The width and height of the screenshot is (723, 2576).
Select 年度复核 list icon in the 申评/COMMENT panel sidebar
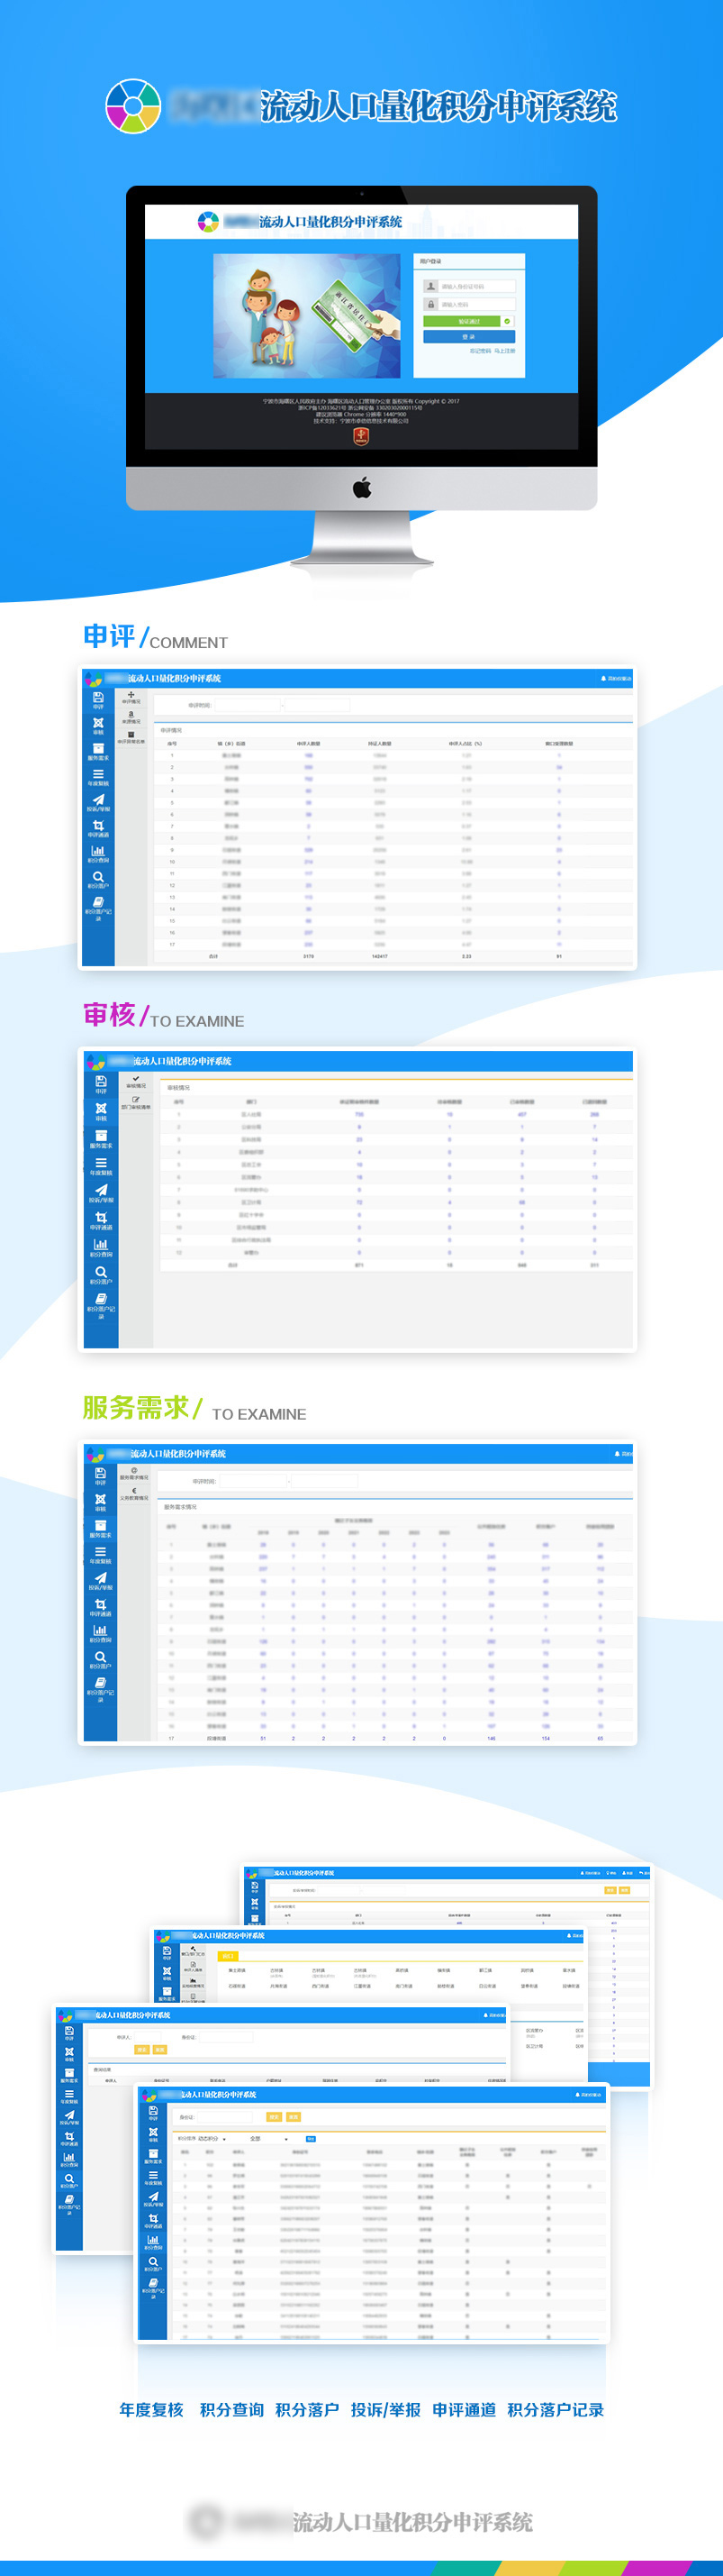[x=98, y=775]
